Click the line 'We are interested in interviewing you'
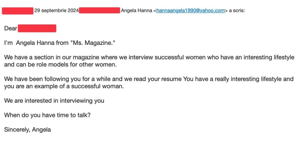Viewport: 303px width, 142px height. click(x=54, y=101)
